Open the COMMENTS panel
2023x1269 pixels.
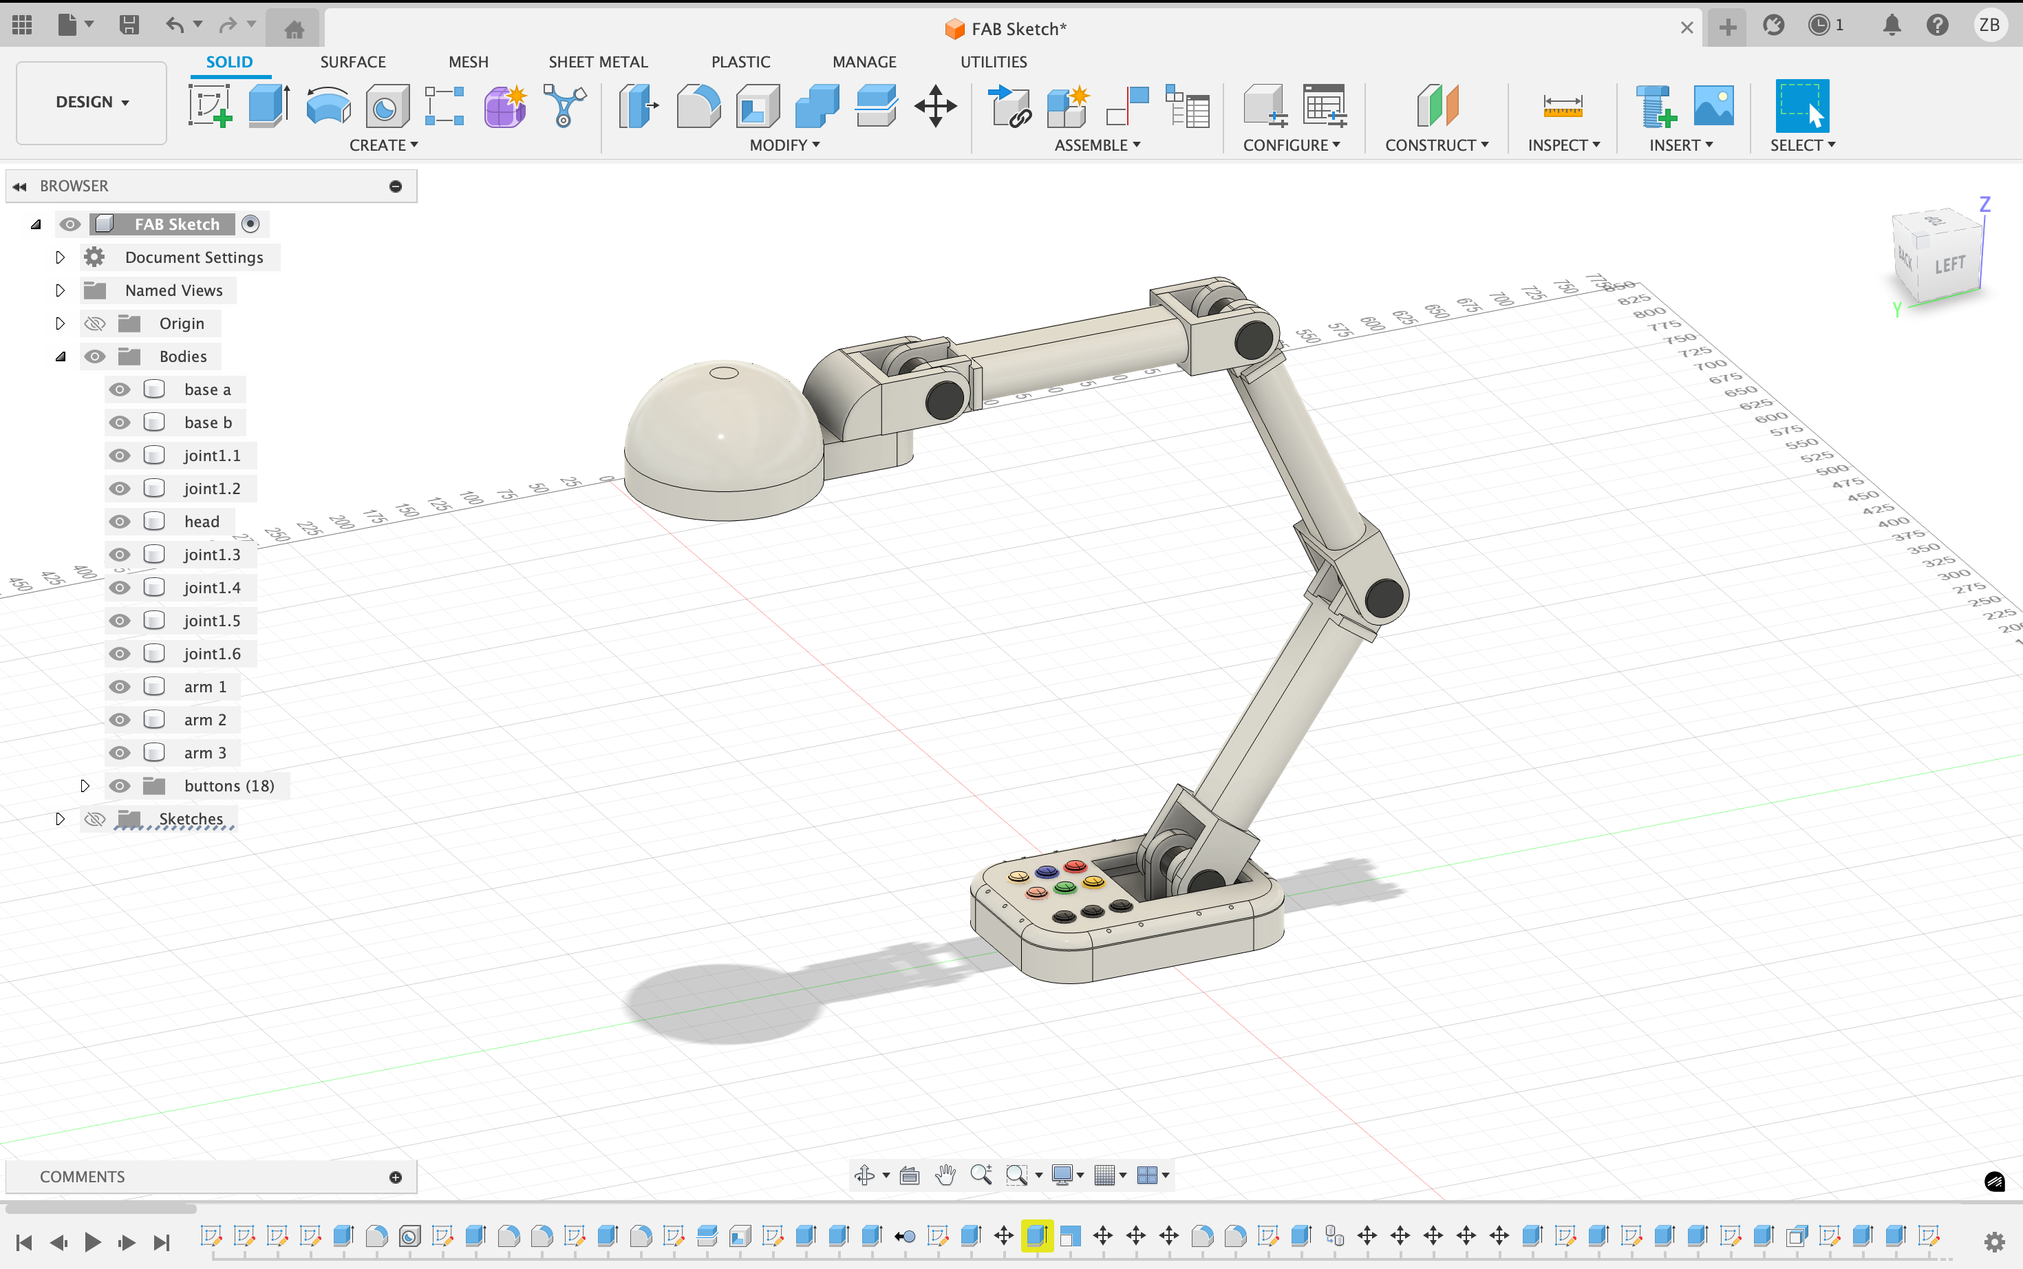pyautogui.click(x=83, y=1176)
